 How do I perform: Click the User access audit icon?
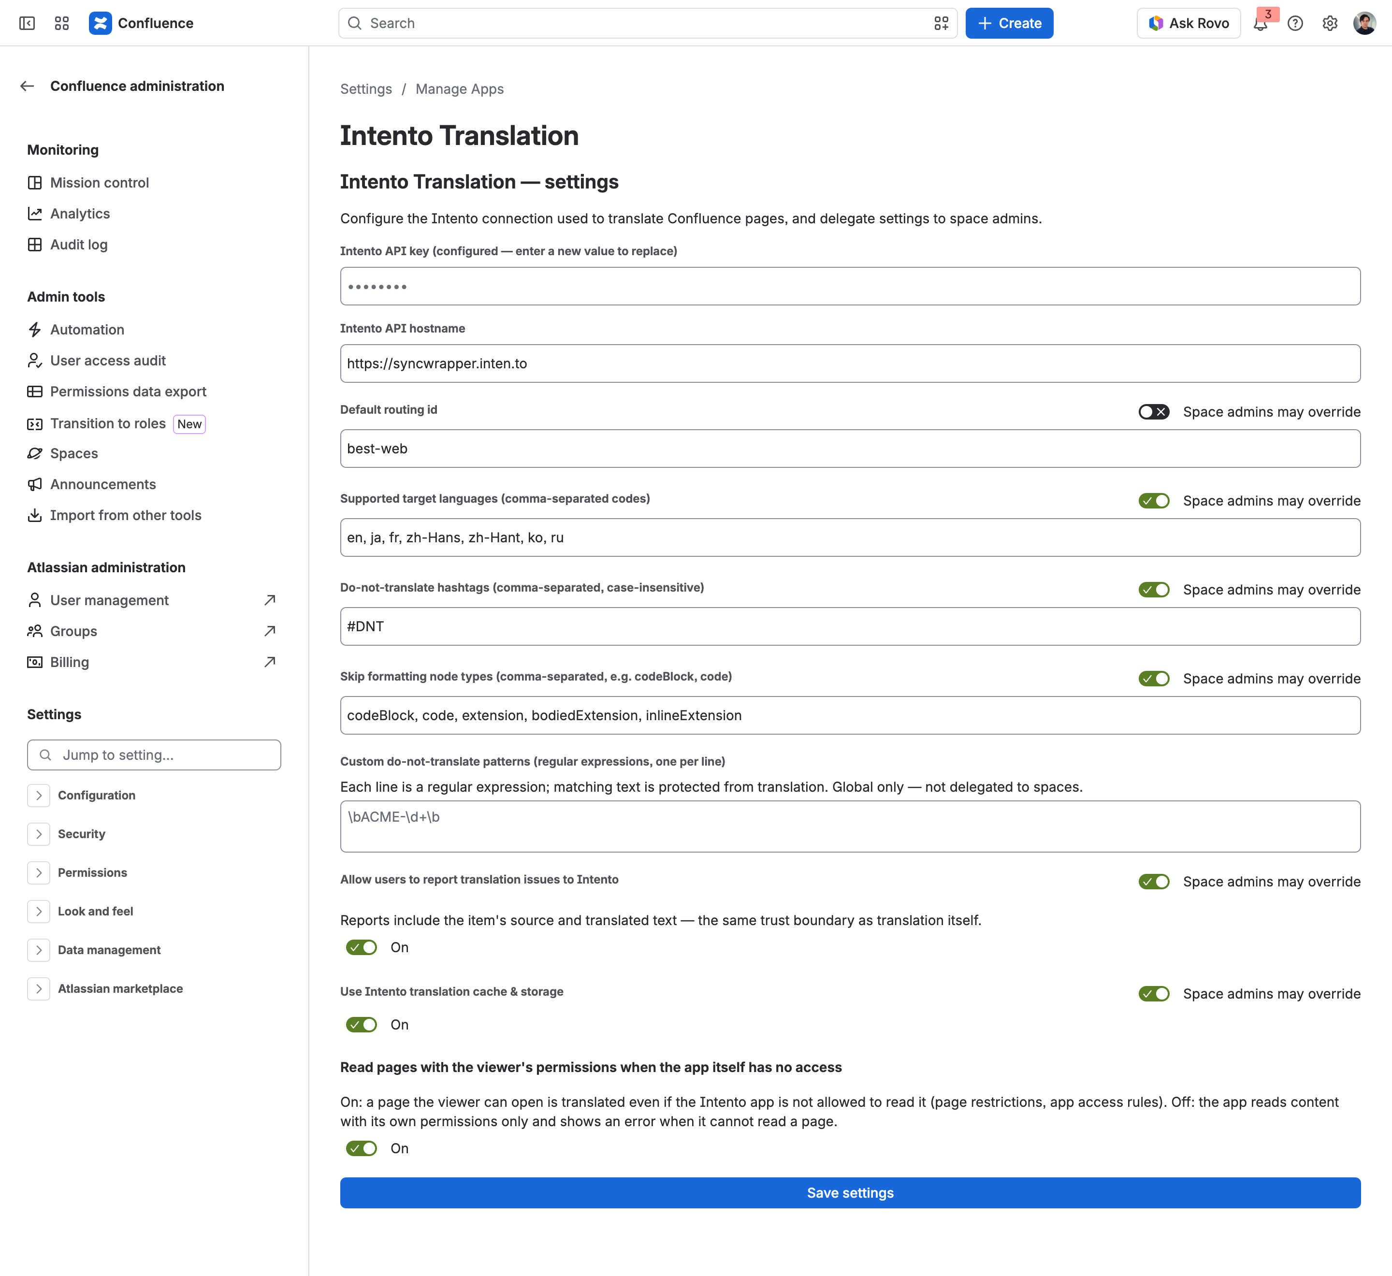34,361
